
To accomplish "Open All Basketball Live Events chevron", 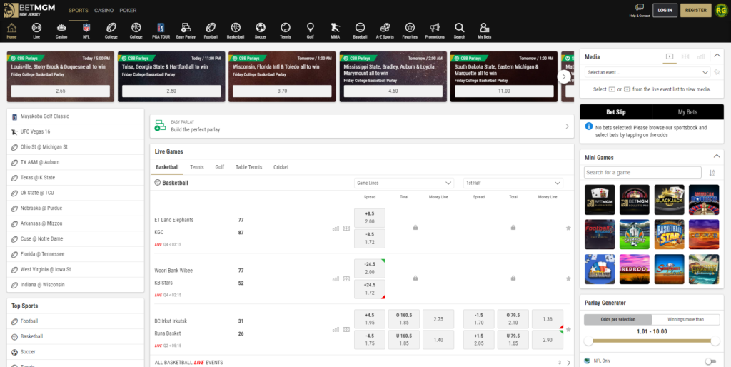I will pyautogui.click(x=568, y=362).
